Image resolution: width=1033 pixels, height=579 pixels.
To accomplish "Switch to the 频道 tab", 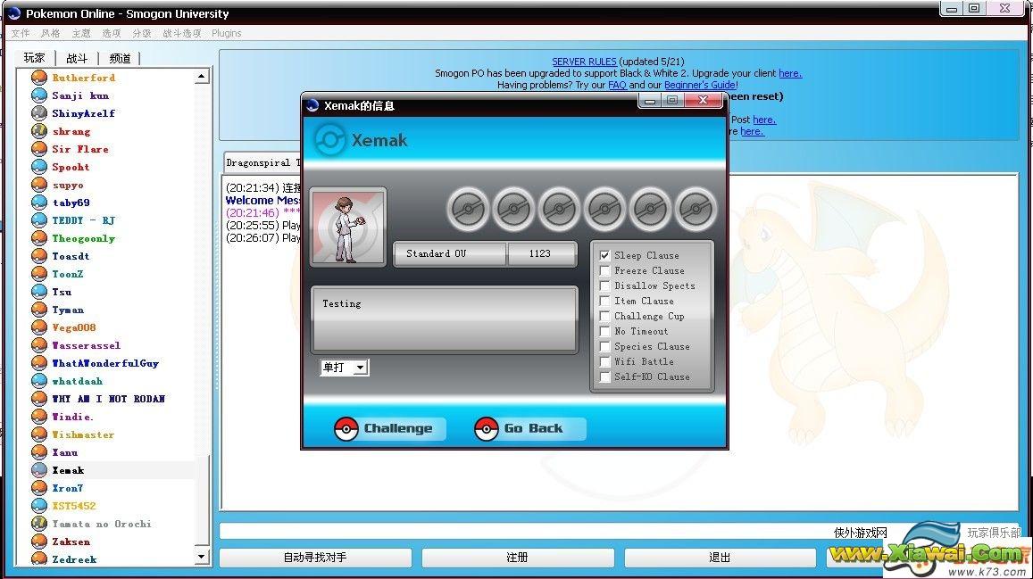I will pos(120,58).
